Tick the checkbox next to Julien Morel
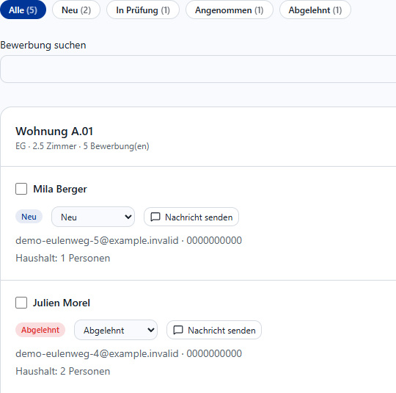This screenshot has height=393, width=396. point(21,303)
